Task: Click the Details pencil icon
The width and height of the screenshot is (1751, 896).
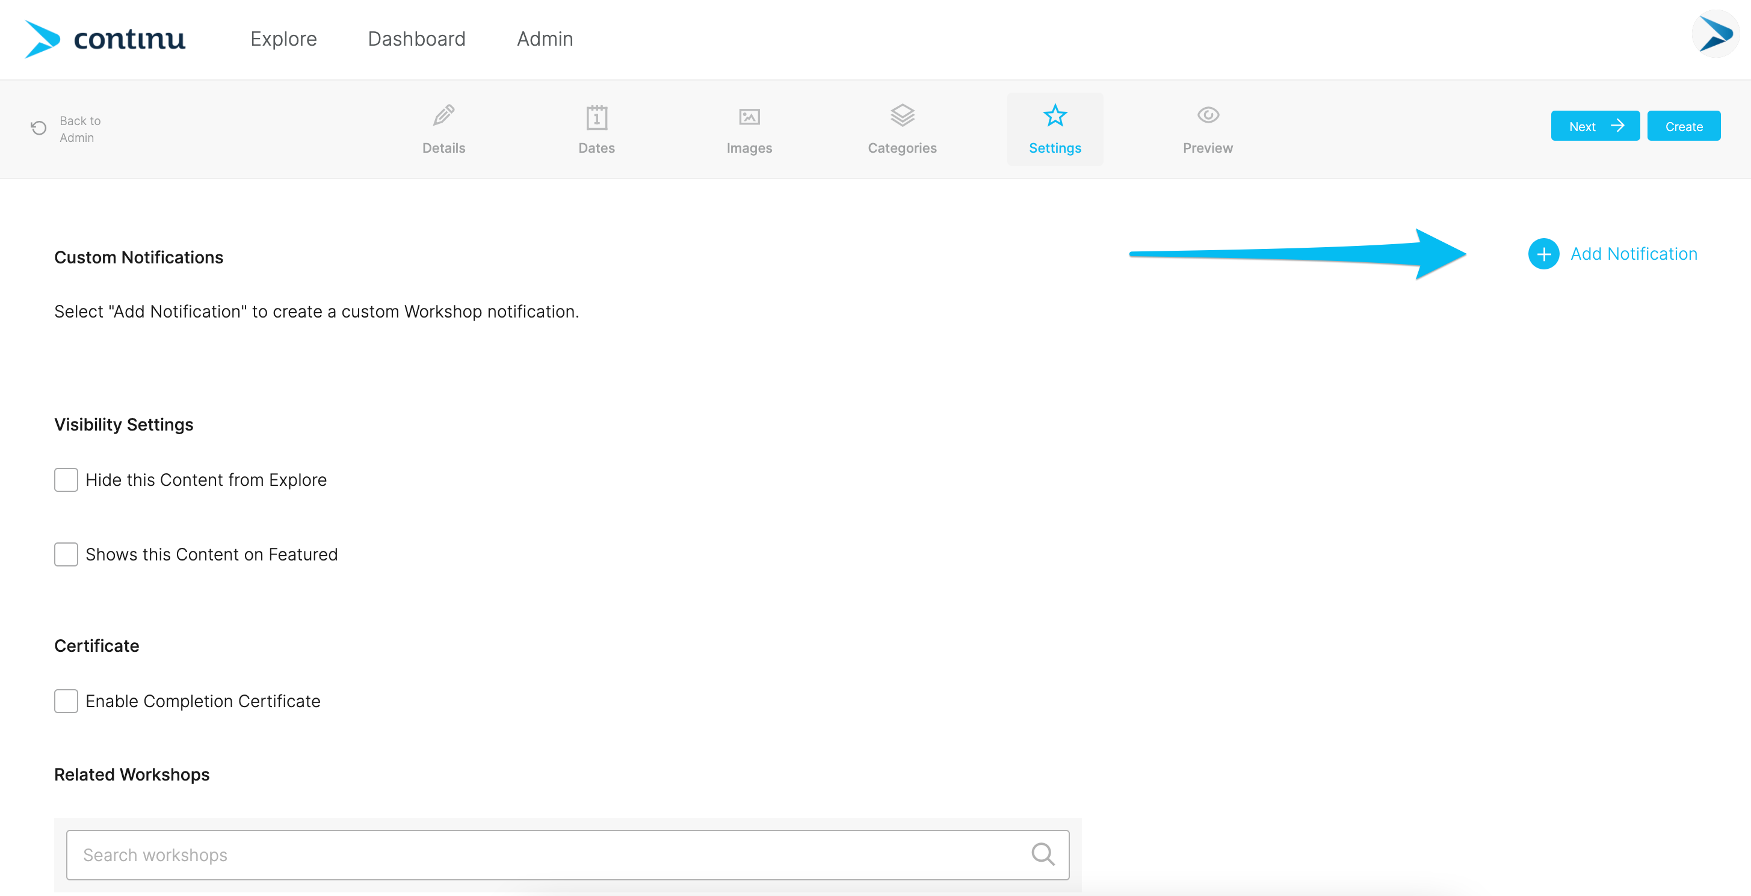Action: coord(444,116)
